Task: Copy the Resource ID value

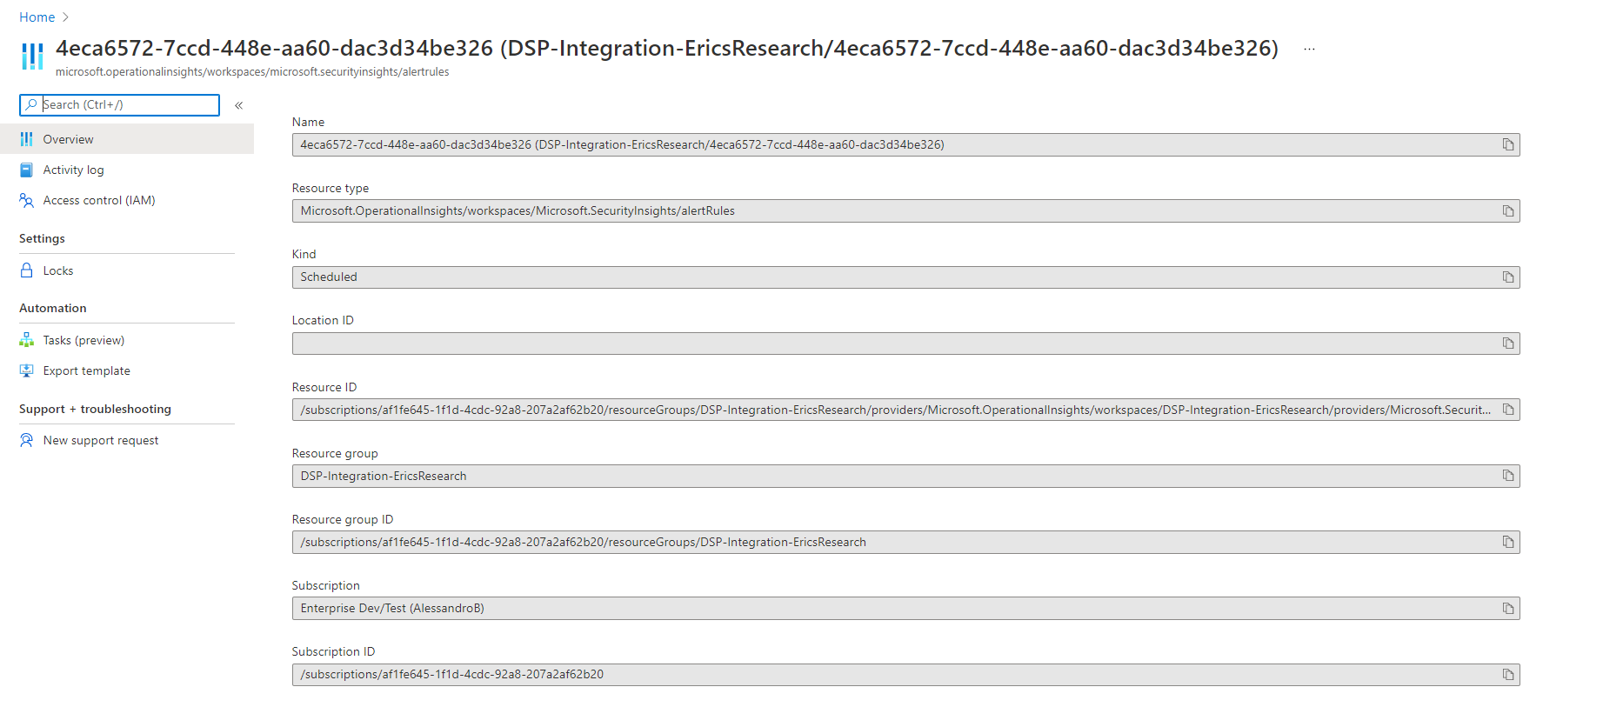Action: [1508, 410]
